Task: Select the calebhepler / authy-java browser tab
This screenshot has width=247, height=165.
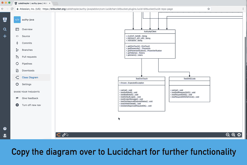Action: point(32,3)
